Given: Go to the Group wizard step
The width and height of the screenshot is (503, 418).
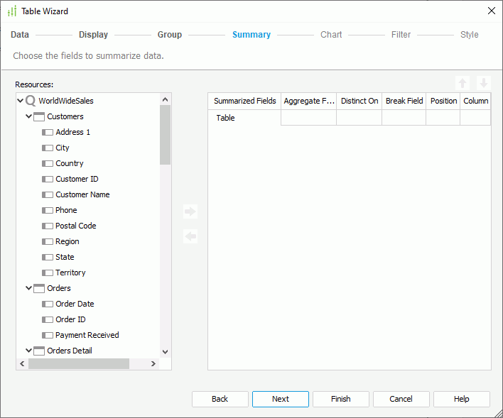Looking at the screenshot, I should point(170,35).
